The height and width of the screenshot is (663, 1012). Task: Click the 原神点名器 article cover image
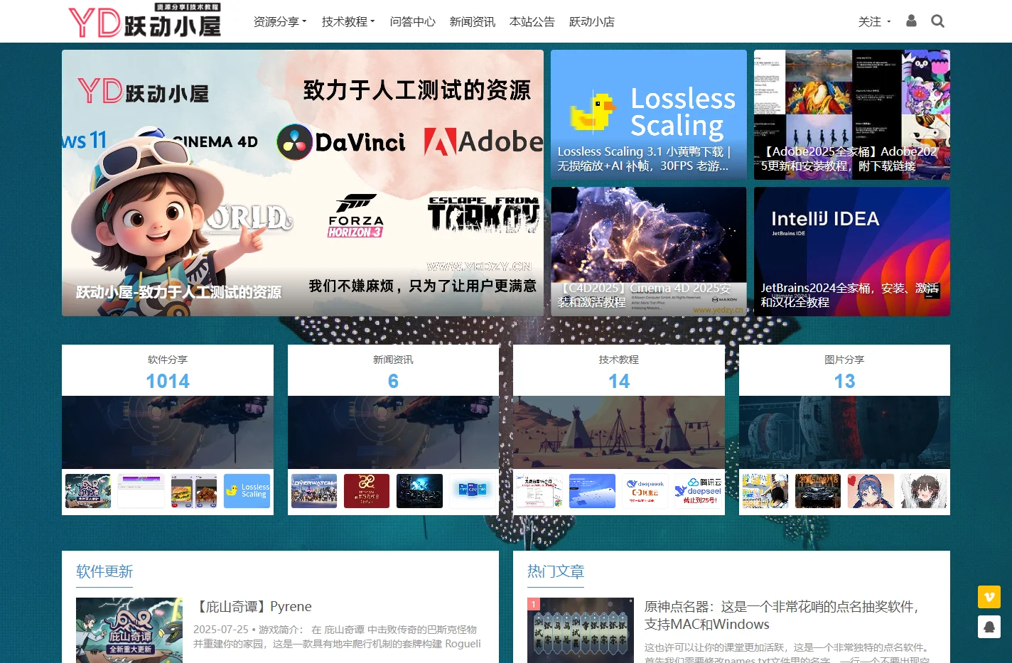point(581,630)
